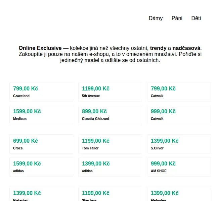Select the Crocs product card
This screenshot has width=215, height=201.
click(41, 144)
